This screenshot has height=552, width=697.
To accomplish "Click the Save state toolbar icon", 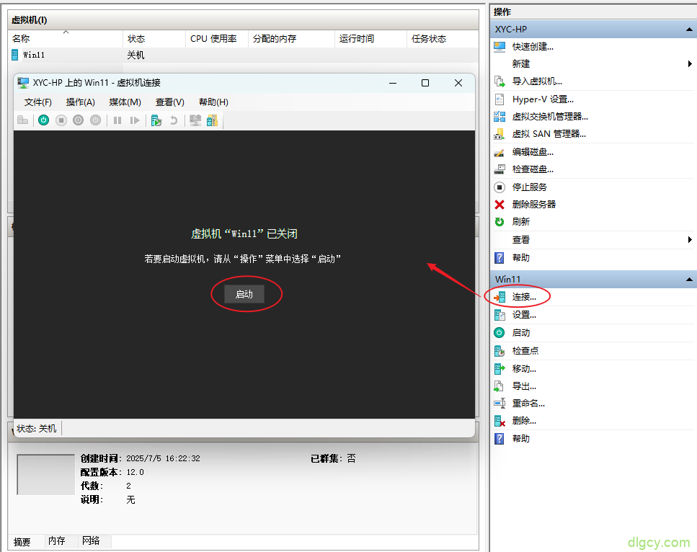I will 96,120.
